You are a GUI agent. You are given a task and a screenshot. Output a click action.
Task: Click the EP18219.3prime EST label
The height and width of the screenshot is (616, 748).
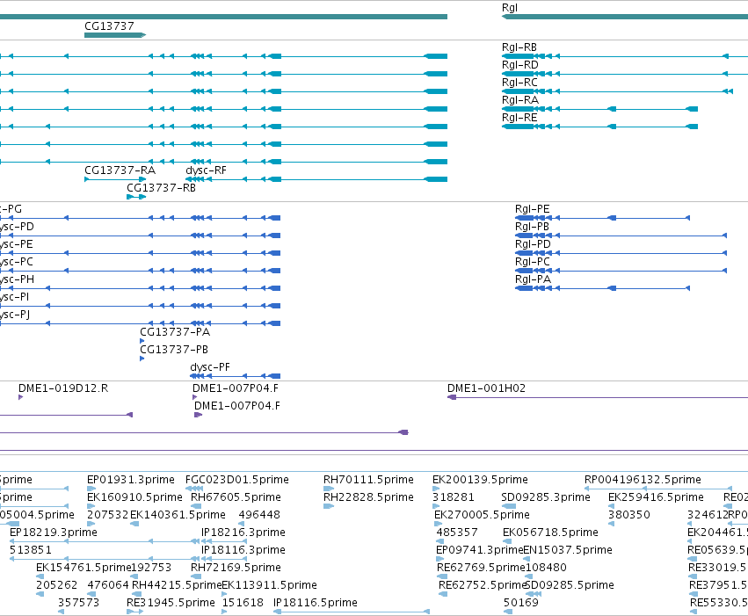pos(54,533)
